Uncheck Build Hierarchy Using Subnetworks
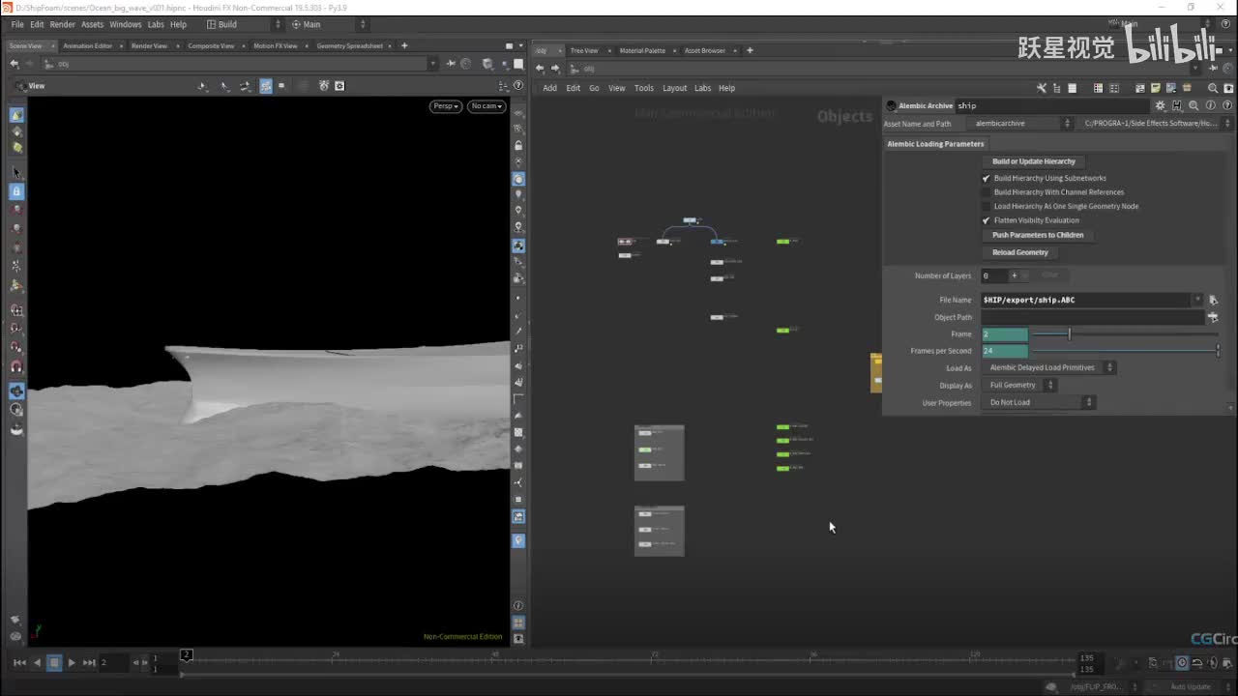Screen dimensions: 1238x696 click(987, 178)
